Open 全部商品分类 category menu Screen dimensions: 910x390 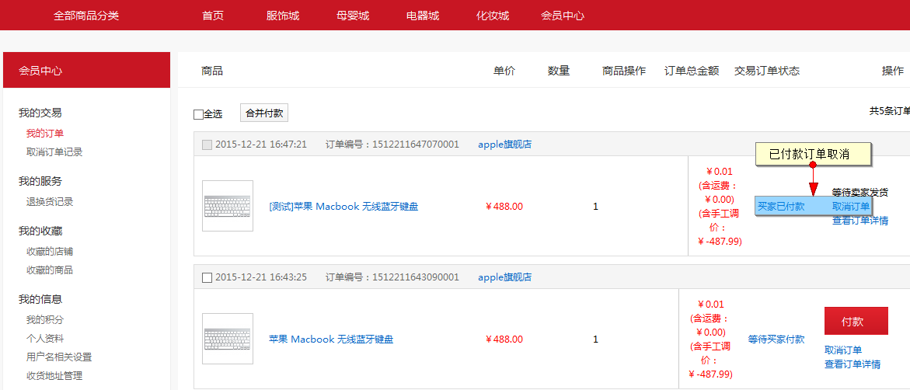coord(86,16)
